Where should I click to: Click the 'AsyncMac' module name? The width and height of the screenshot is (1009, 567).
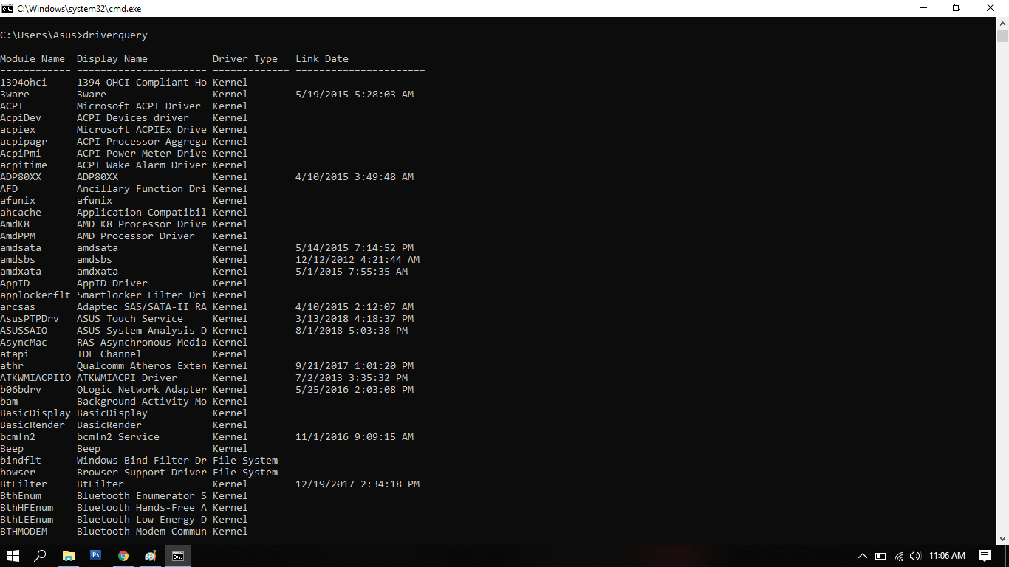tap(24, 343)
